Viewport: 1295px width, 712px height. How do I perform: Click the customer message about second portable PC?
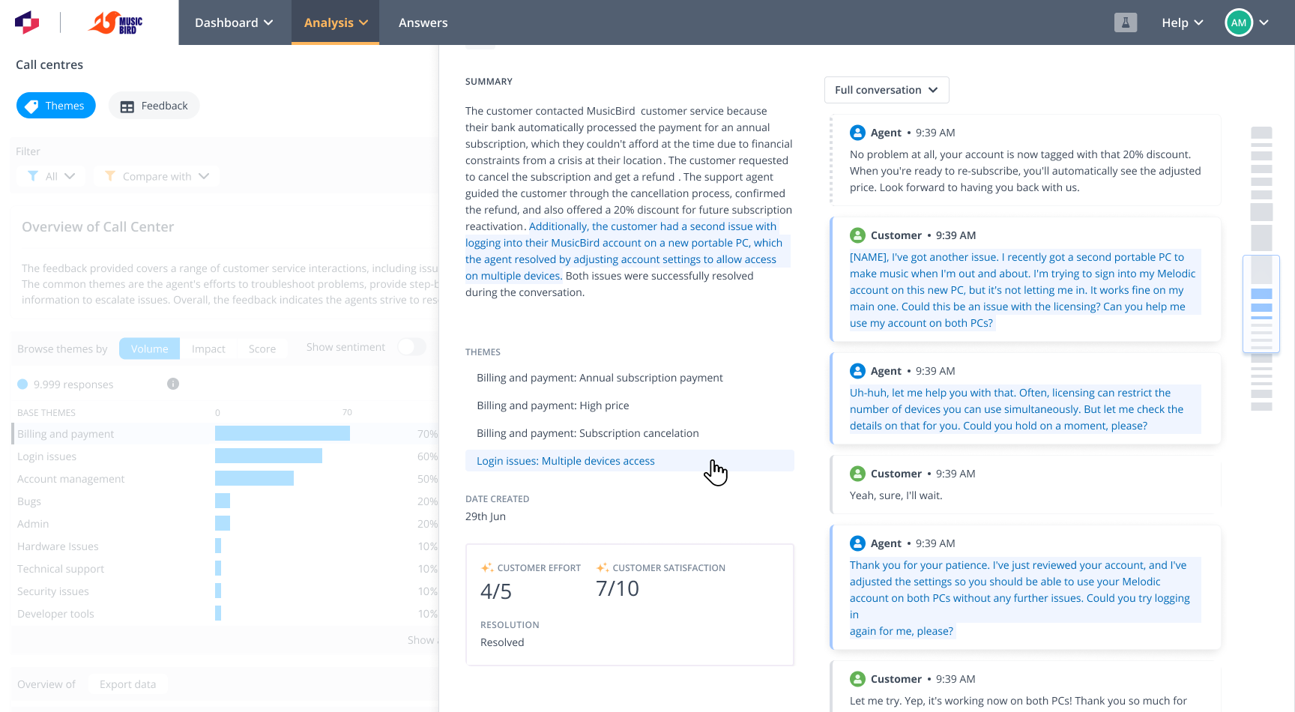click(x=1025, y=280)
